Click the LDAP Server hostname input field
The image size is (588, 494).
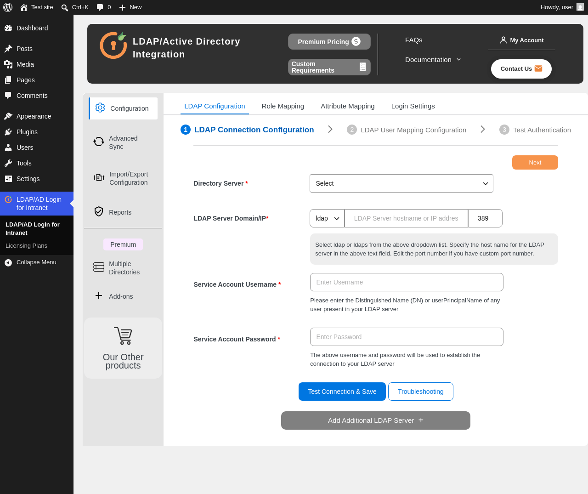[x=406, y=218]
